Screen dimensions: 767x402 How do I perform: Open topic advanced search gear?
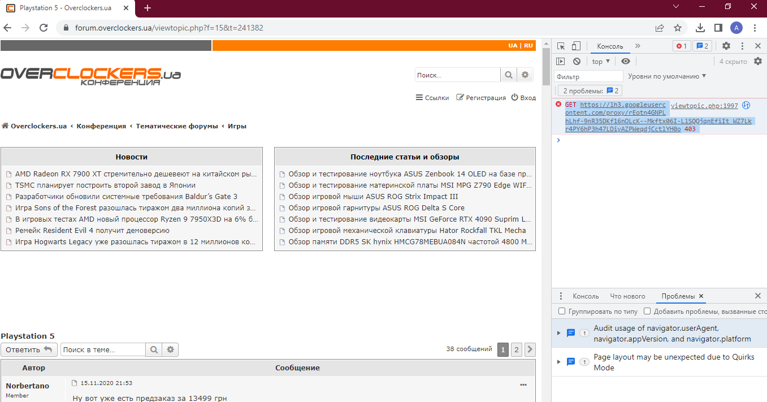(170, 350)
